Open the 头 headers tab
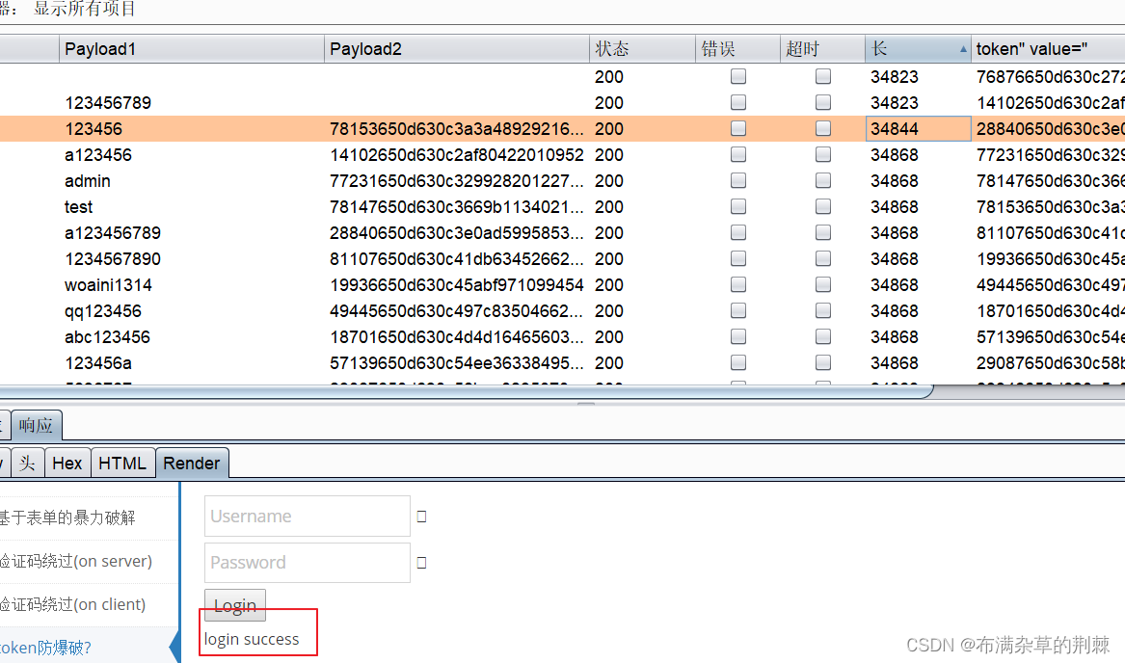 27,463
